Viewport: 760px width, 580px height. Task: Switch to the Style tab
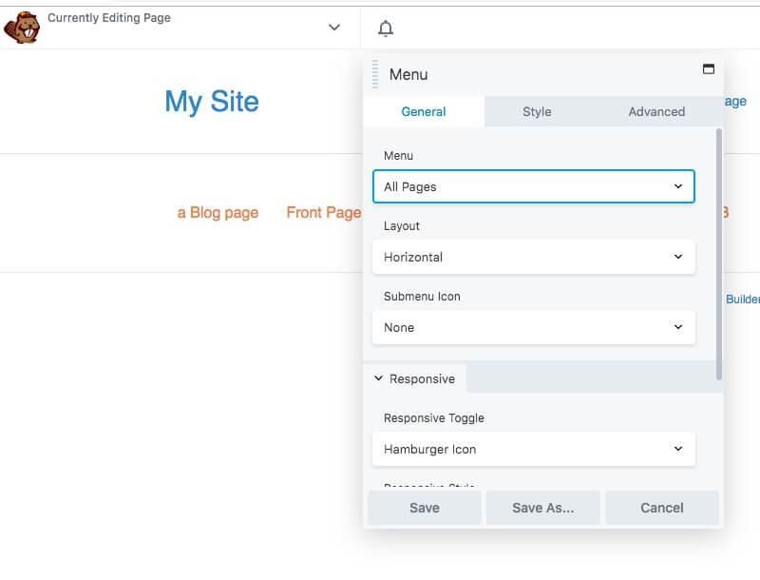click(x=537, y=111)
